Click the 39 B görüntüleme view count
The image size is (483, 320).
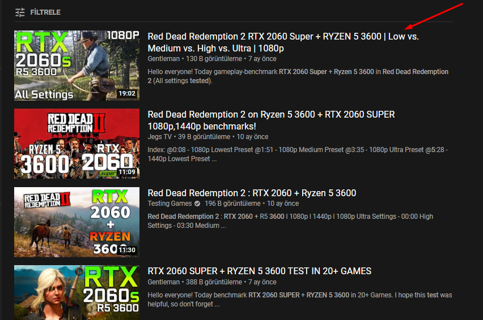click(204, 137)
